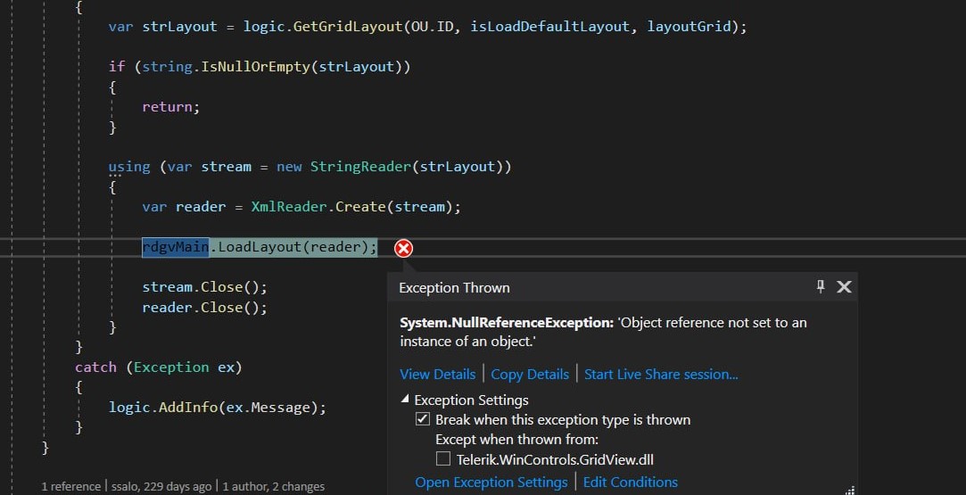Check the Telerik.WinControls.GridView.dll exception checkbox
The width and height of the screenshot is (966, 495).
click(x=443, y=458)
